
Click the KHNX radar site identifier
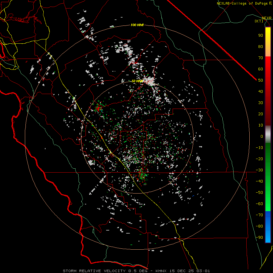click(x=161, y=271)
